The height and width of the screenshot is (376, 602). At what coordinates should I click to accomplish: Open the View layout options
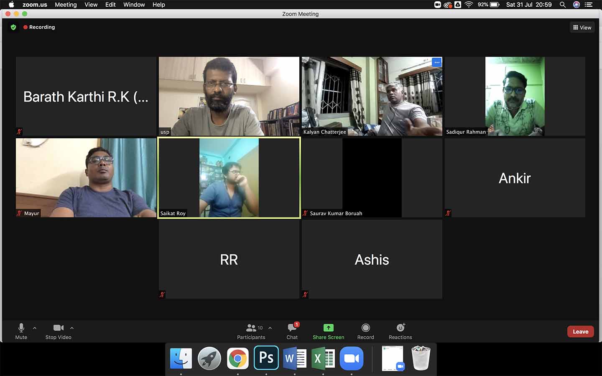(x=582, y=28)
